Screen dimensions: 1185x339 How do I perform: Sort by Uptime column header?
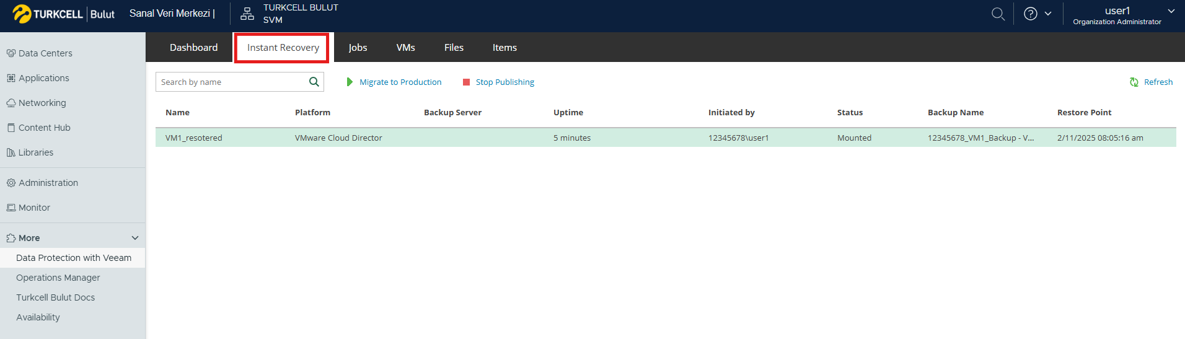pyautogui.click(x=568, y=112)
